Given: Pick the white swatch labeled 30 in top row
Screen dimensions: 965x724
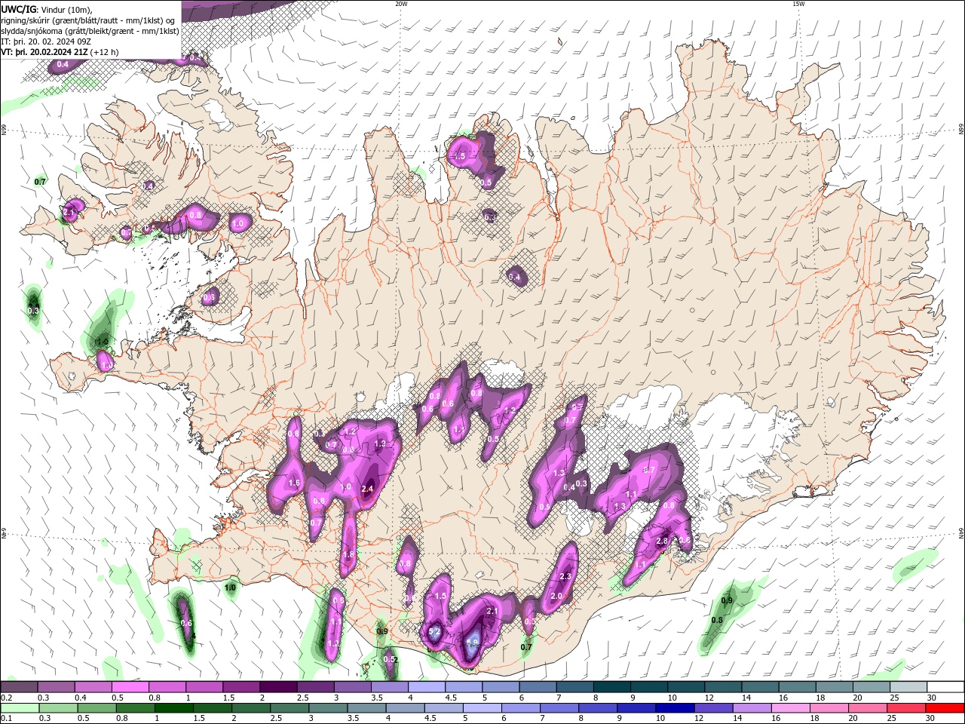Looking at the screenshot, I should point(945,687).
